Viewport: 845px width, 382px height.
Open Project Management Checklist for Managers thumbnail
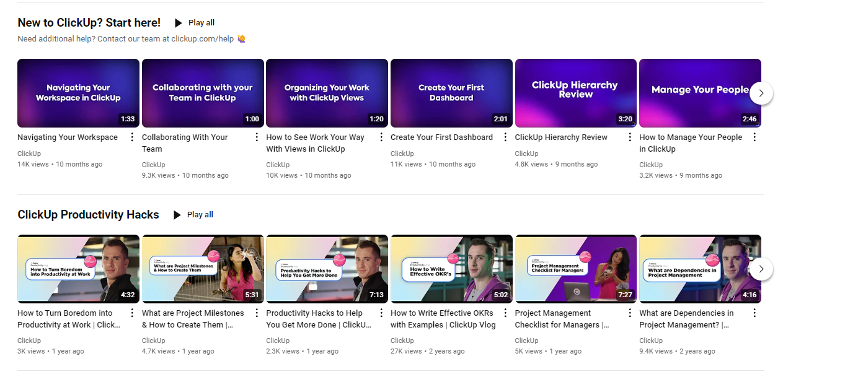[x=576, y=269]
